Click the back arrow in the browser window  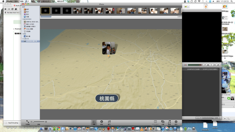coord(6,9)
